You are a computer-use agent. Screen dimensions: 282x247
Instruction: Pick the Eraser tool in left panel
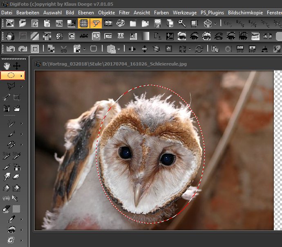[x=17, y=177]
